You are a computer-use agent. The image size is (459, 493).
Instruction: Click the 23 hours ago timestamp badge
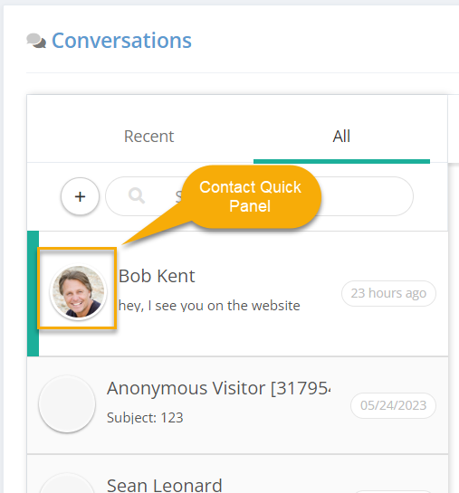(x=388, y=293)
